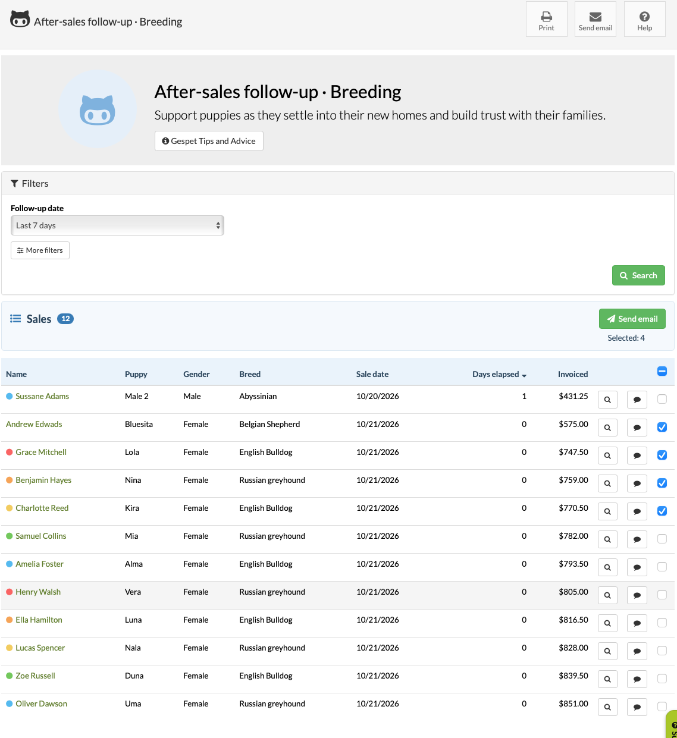Click the Print toolbar button
Image resolution: width=677 pixels, height=738 pixels.
point(546,19)
